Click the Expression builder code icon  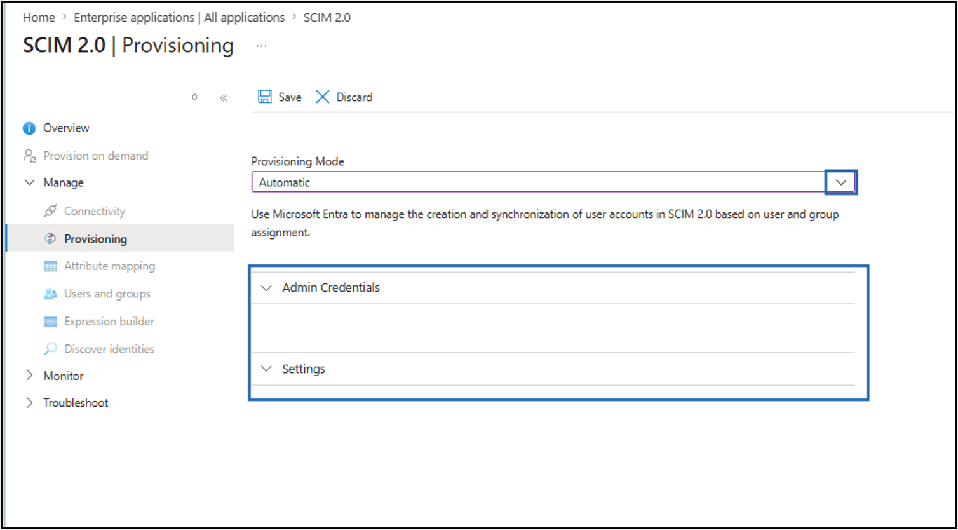[50, 322]
